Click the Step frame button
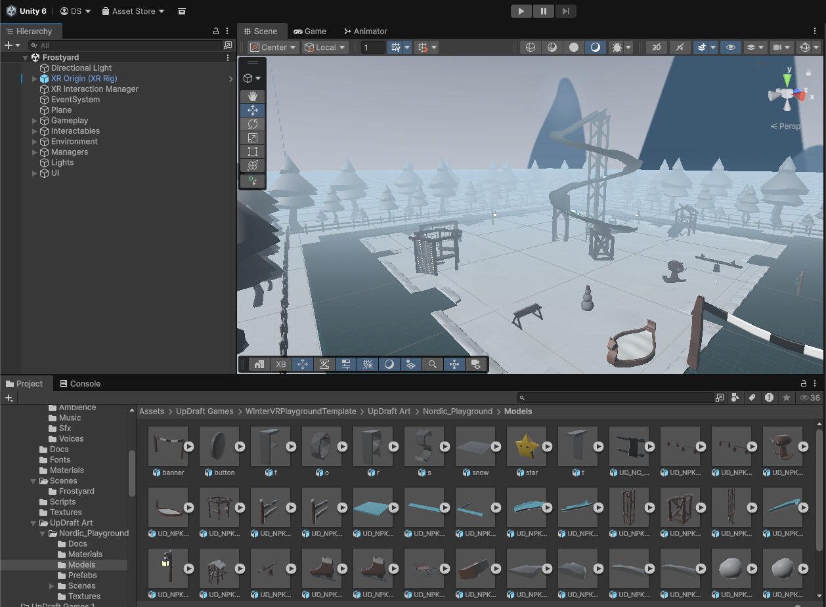Image resolution: width=826 pixels, height=607 pixels. [566, 11]
